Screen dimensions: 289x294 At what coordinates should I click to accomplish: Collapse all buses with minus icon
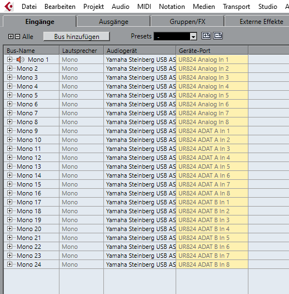17,36
